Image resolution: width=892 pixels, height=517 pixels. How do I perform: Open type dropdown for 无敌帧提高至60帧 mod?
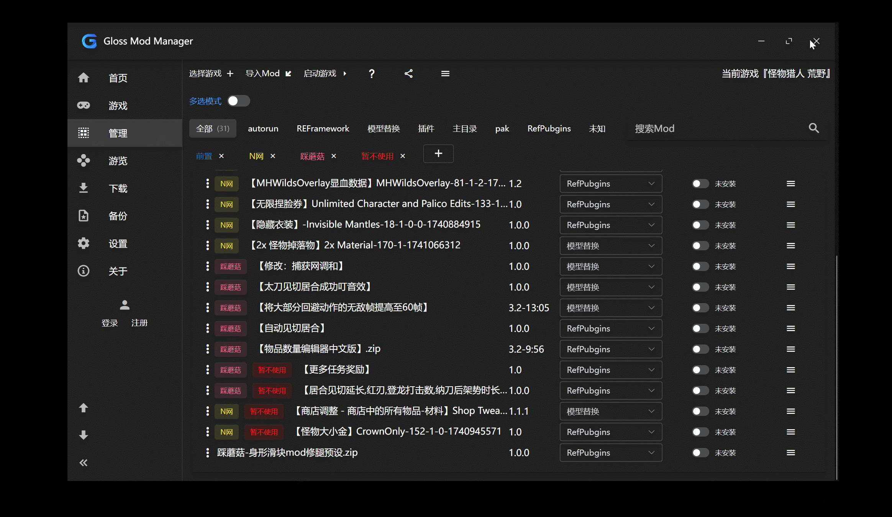611,308
